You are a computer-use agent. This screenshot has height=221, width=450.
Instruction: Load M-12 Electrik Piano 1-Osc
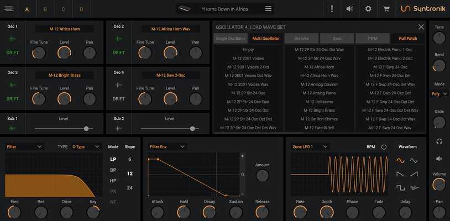point(390,50)
